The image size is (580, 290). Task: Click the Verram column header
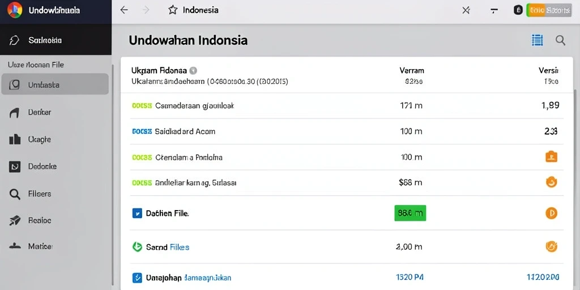click(x=412, y=70)
